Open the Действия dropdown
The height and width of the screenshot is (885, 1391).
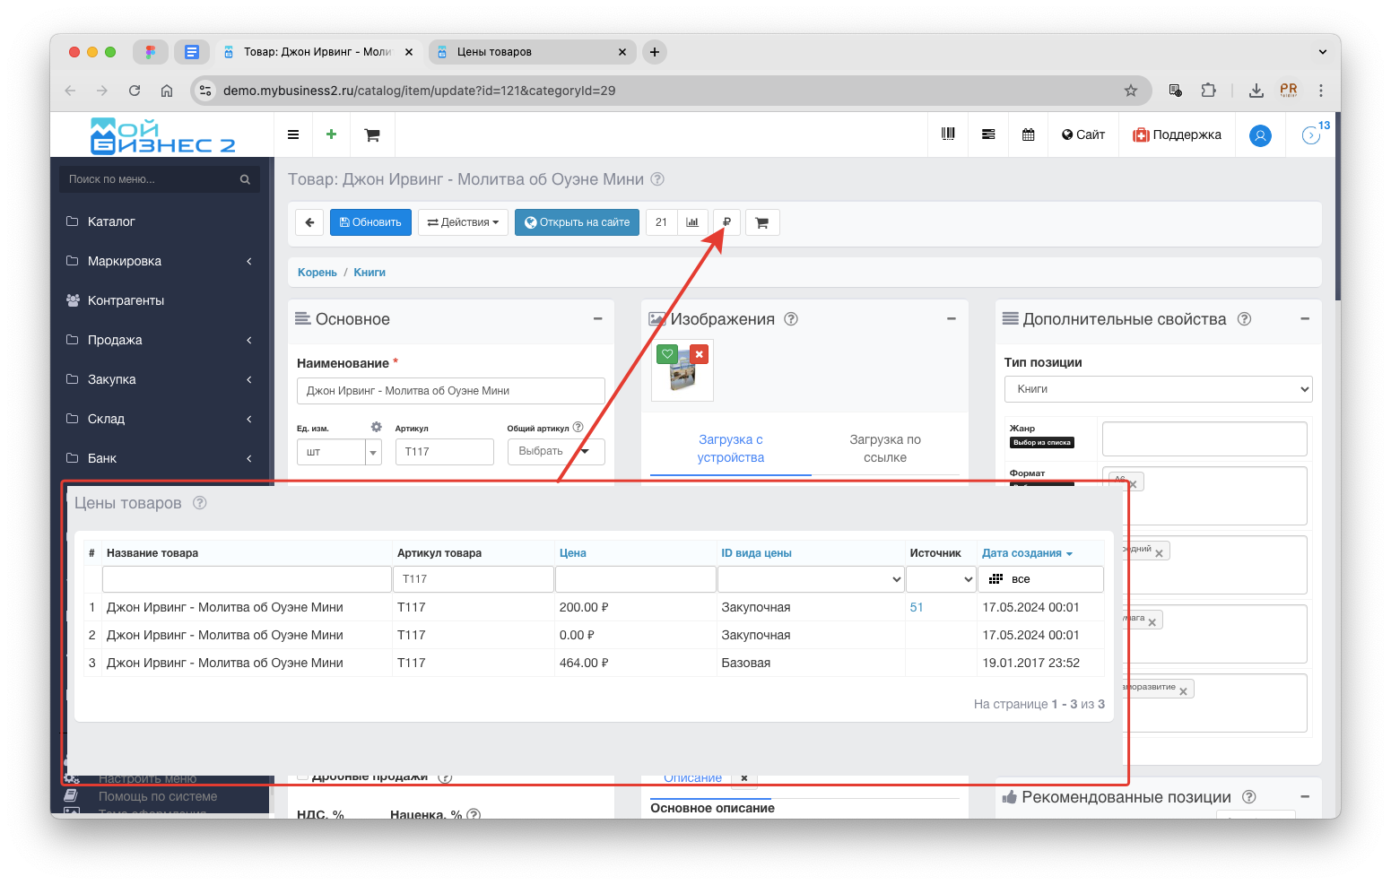pyautogui.click(x=464, y=222)
